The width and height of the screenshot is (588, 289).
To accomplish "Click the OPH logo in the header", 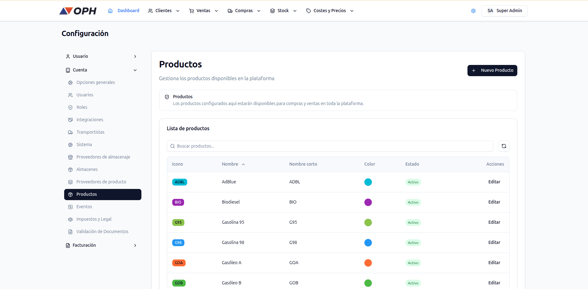I will pyautogui.click(x=78, y=11).
